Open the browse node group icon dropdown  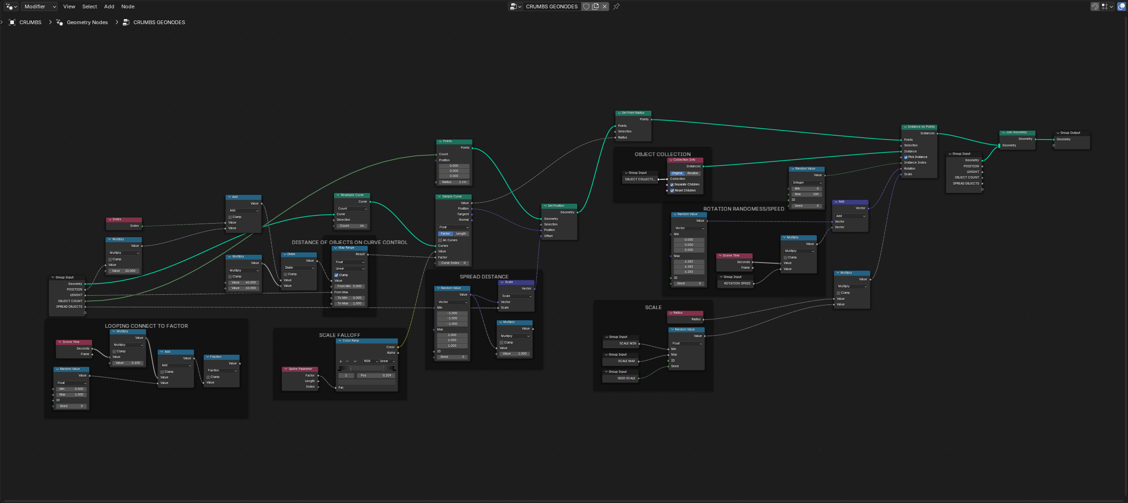[x=515, y=7]
